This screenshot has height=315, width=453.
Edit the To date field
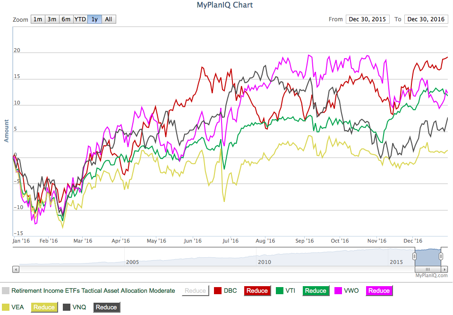pos(426,19)
